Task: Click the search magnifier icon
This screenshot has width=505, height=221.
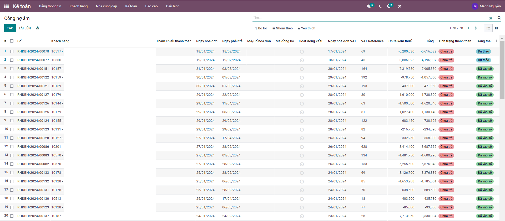Action: [x=499, y=18]
